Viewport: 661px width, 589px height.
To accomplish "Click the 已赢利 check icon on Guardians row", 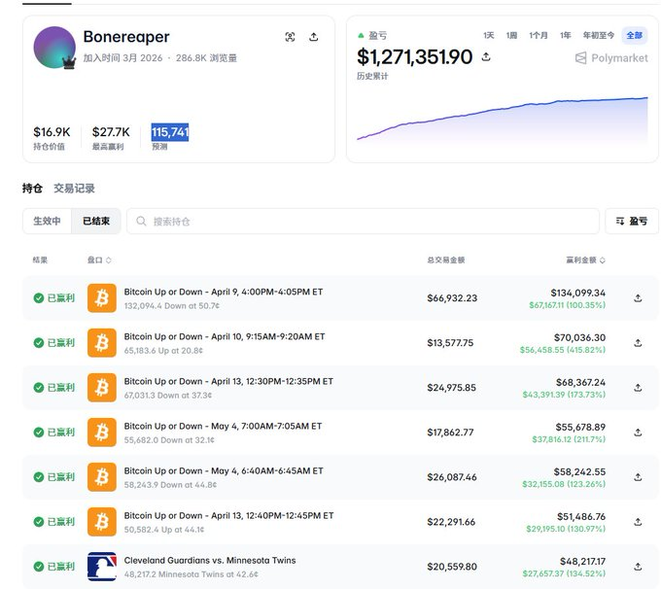I will pyautogui.click(x=38, y=567).
